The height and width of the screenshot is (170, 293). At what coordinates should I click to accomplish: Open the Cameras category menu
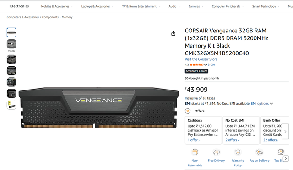pos(195,6)
